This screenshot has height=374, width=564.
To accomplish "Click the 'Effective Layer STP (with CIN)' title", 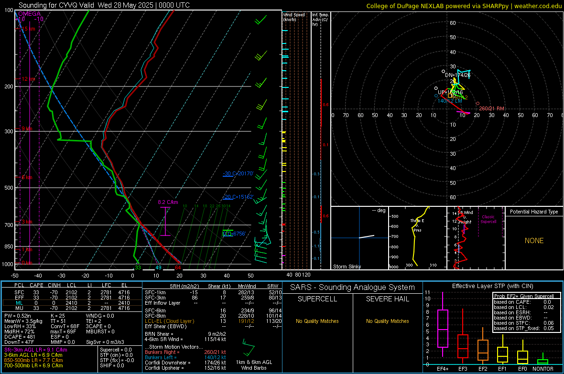I will coord(492,286).
